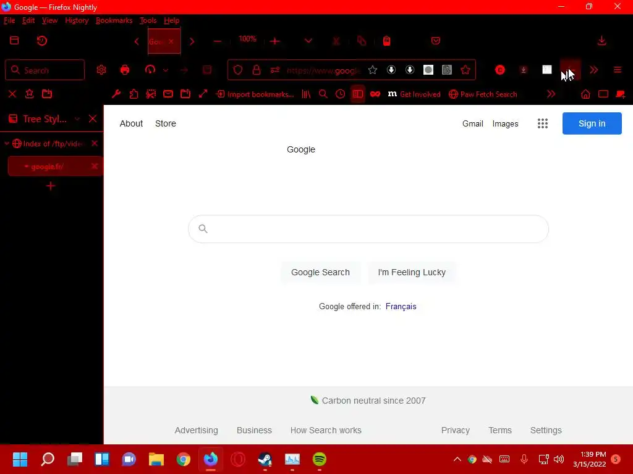Image resolution: width=633 pixels, height=474 pixels.
Task: Zoom out with the minus button
Action: tap(217, 41)
